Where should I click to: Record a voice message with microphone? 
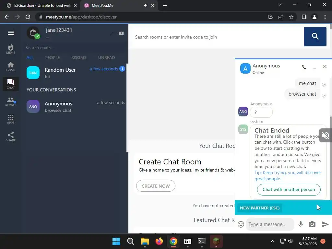click(301, 224)
